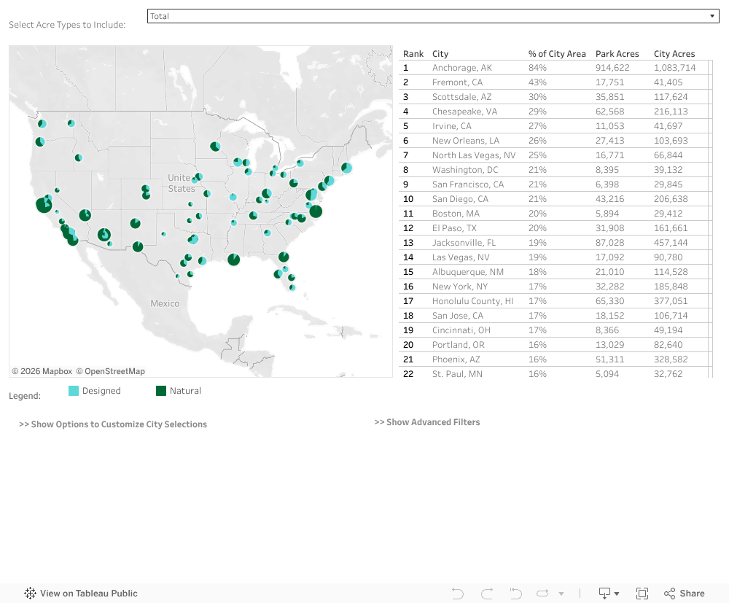Click the Redo icon in toolbar
The width and height of the screenshot is (729, 603).
pos(487,594)
